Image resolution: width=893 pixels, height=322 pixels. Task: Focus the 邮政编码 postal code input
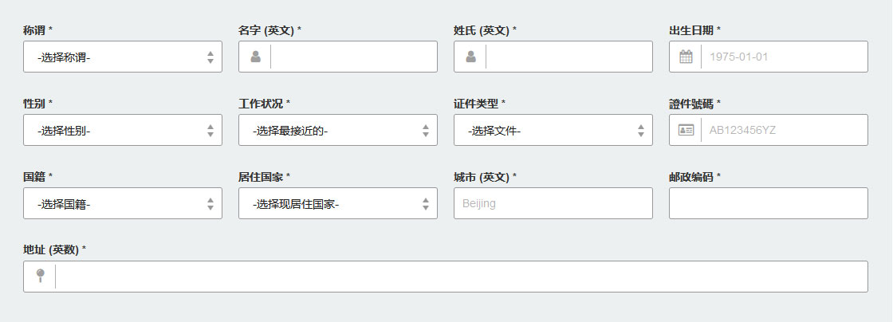769,203
